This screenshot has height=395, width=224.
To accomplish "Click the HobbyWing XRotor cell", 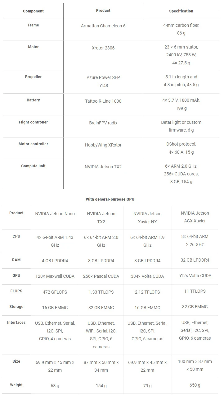I will coord(103,145).
